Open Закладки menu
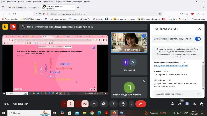The height and width of the screenshot is (116, 207). pyautogui.click(x=37, y=2)
